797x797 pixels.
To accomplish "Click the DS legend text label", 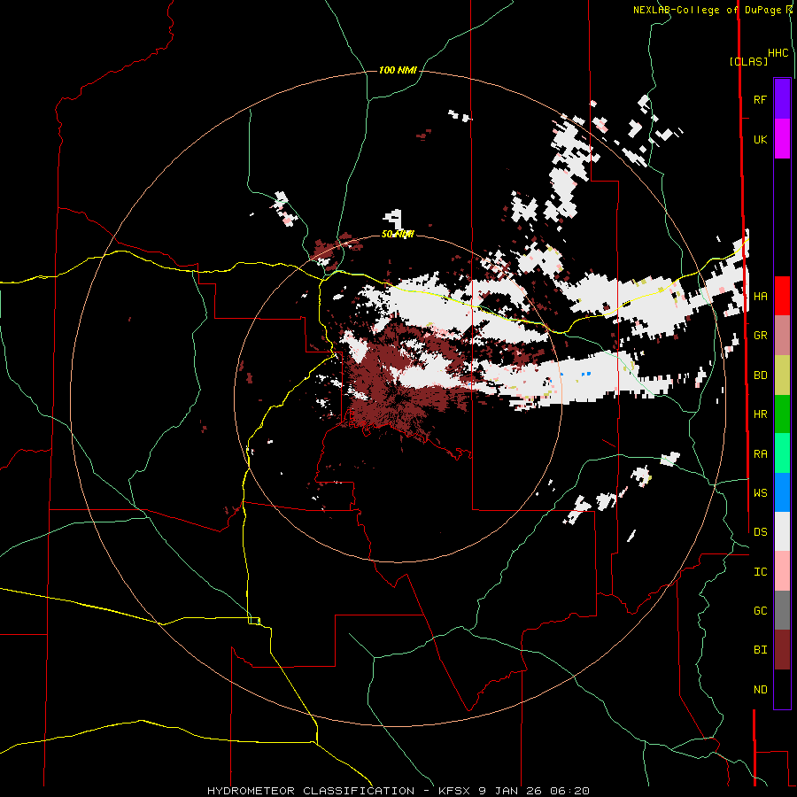I will pos(760,532).
